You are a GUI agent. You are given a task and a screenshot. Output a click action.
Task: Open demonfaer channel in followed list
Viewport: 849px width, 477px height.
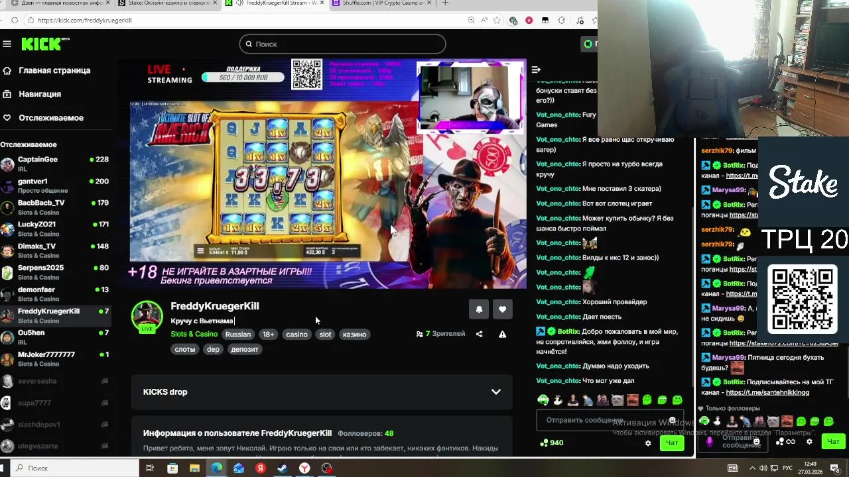(x=56, y=294)
